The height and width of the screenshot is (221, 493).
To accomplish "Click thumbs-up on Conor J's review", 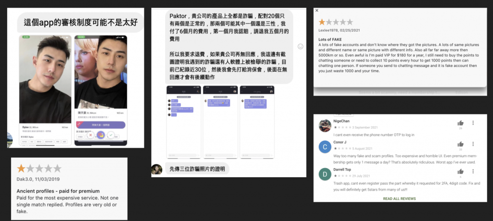I will pyautogui.click(x=461, y=144).
